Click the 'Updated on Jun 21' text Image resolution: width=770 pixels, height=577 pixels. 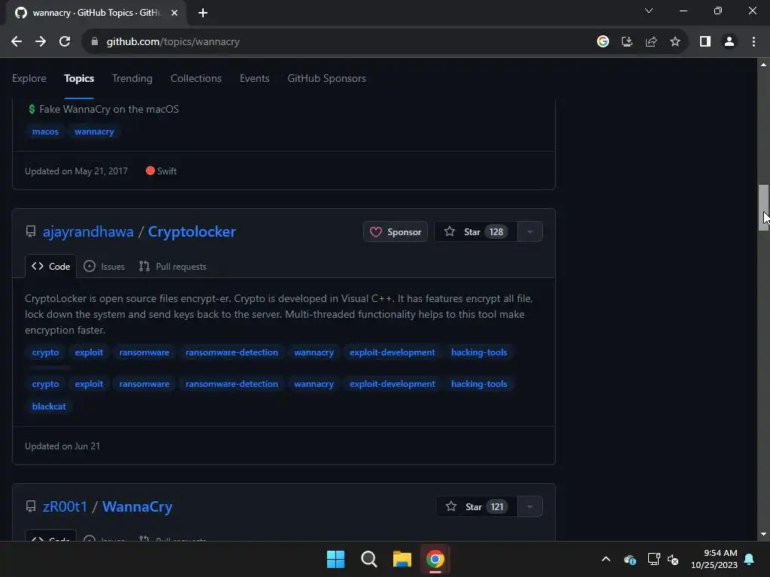62,446
